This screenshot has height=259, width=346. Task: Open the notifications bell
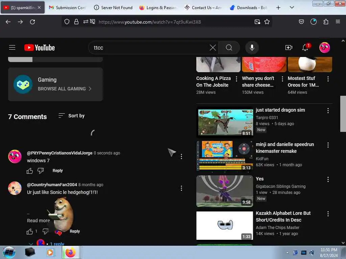(305, 47)
